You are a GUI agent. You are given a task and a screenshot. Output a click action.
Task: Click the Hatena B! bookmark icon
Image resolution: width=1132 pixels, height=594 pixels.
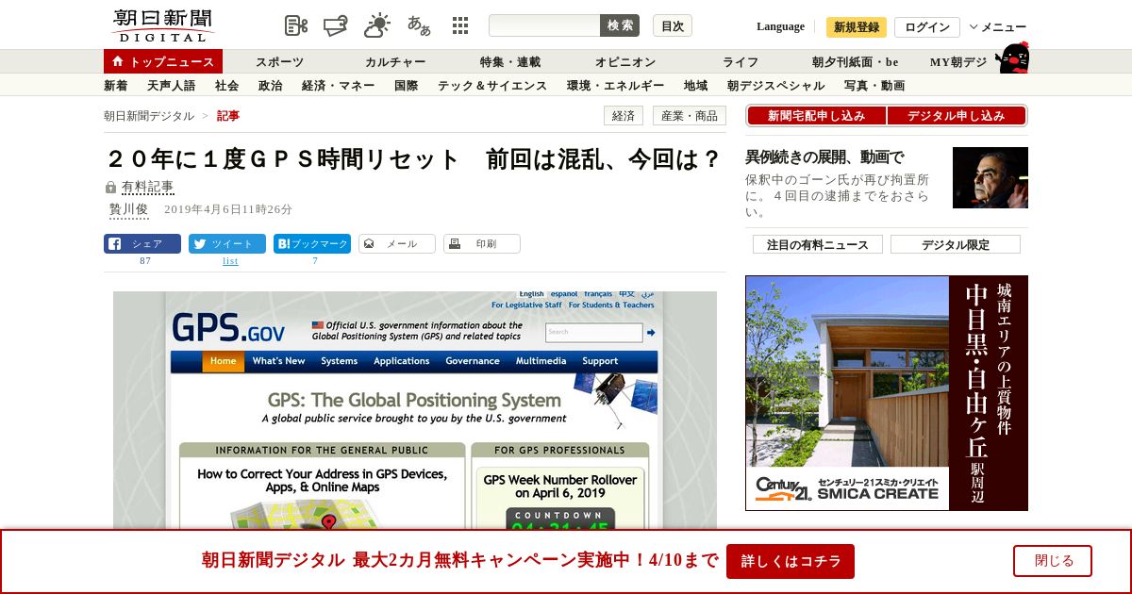(x=283, y=243)
